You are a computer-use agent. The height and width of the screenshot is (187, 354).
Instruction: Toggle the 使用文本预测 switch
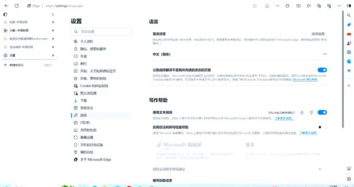click(x=322, y=113)
